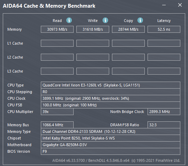Viewport: 188px width, 166px height.
Task: Click the info icon next to Write
Action: (x=105, y=20)
